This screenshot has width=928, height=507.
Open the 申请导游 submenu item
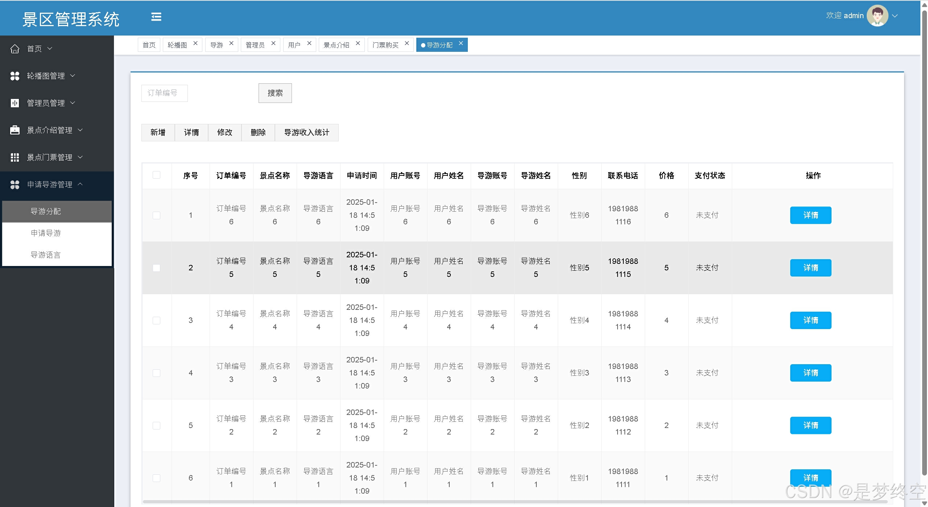[x=46, y=233]
